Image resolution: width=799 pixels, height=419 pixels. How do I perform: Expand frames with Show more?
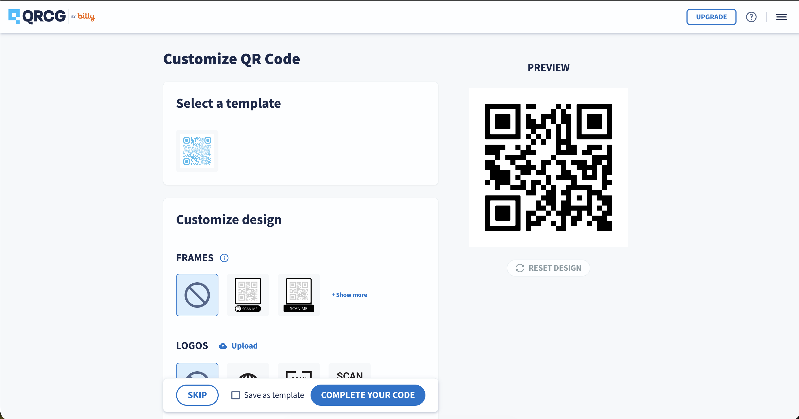click(349, 295)
